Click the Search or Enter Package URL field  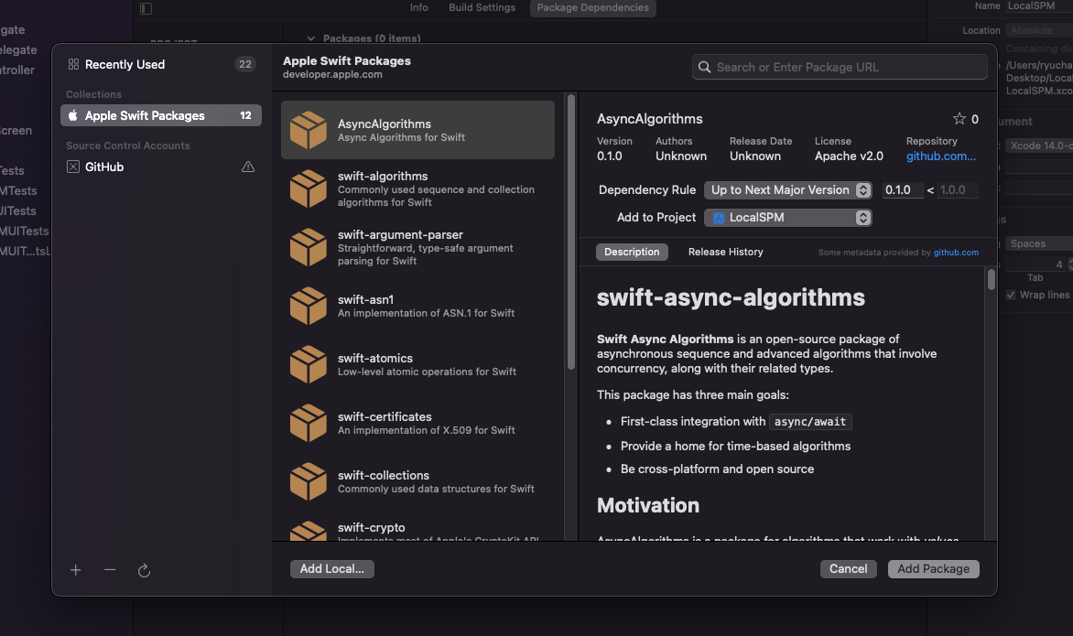(x=840, y=67)
